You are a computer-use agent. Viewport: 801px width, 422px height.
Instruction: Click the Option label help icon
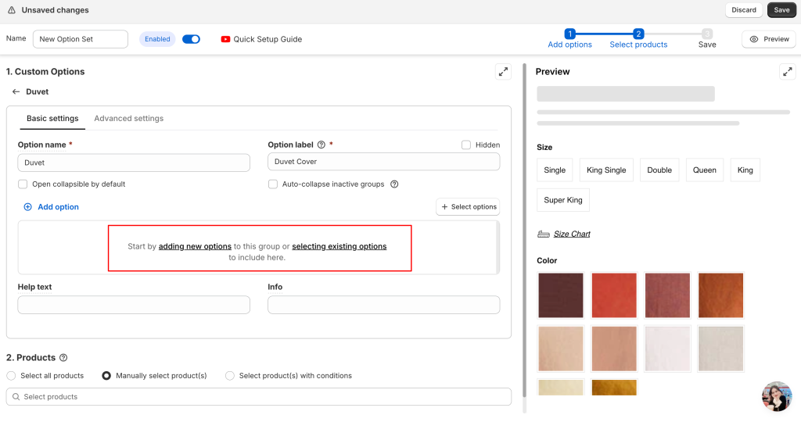321,145
